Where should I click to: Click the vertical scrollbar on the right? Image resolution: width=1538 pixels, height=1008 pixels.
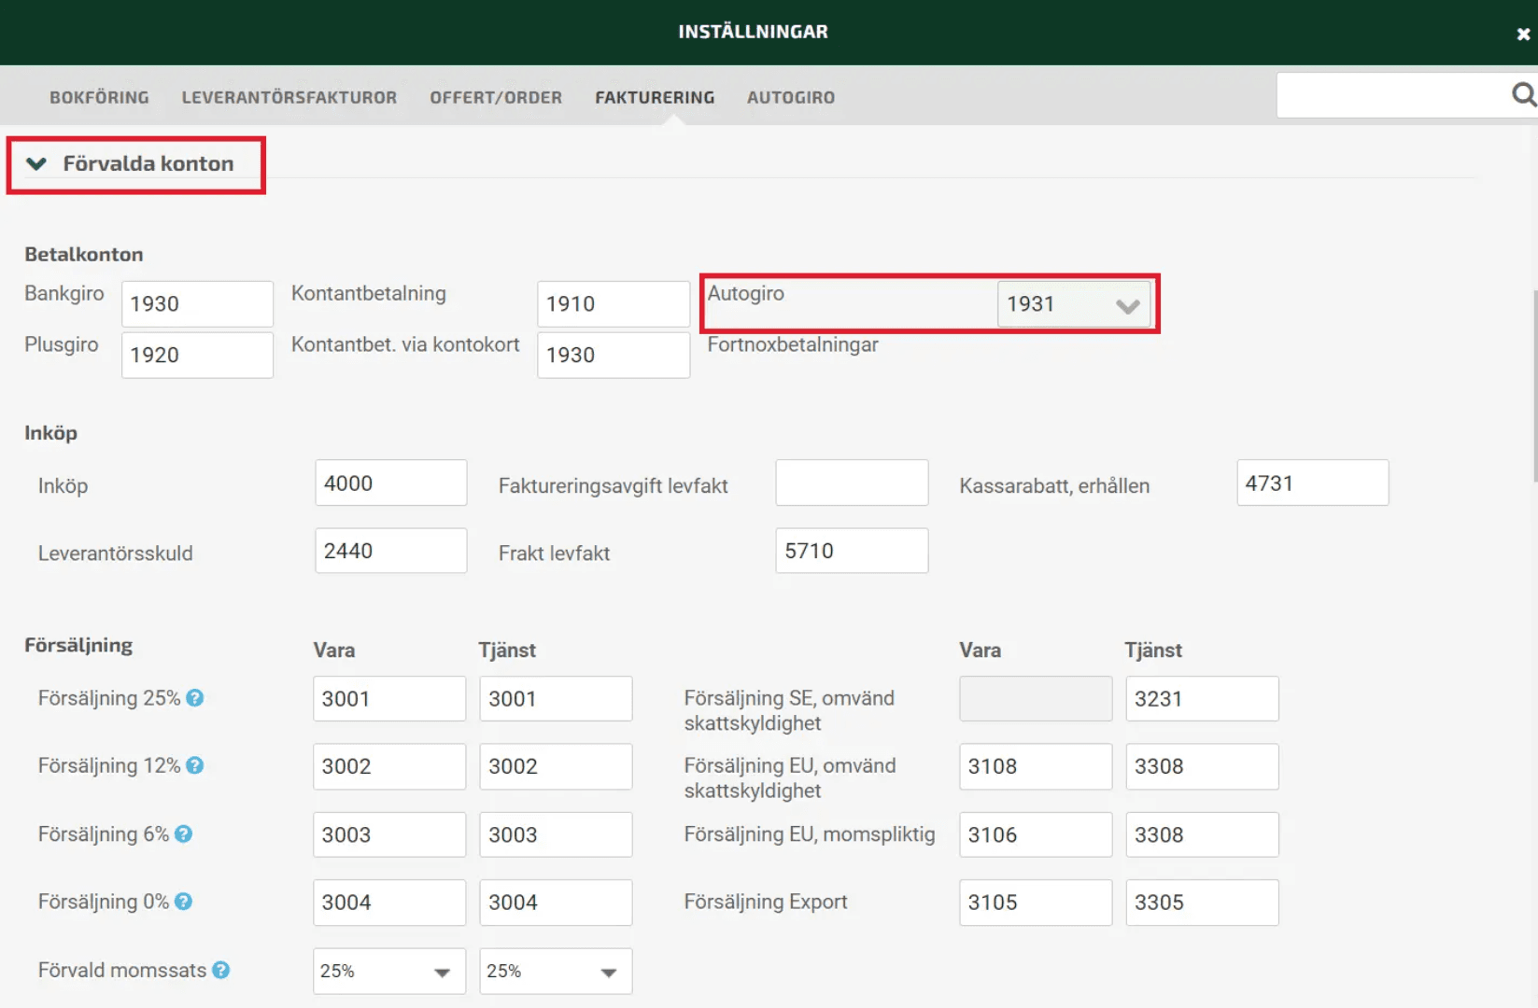tap(1534, 386)
